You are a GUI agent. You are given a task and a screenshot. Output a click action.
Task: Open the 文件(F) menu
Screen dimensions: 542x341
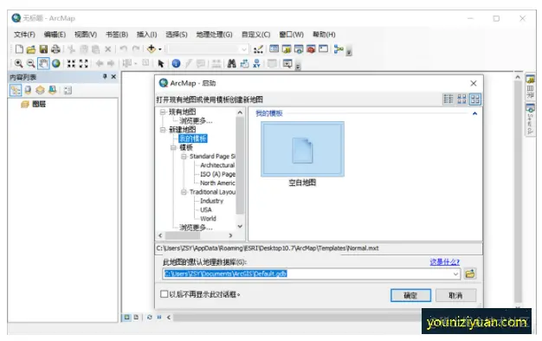pyautogui.click(x=24, y=35)
